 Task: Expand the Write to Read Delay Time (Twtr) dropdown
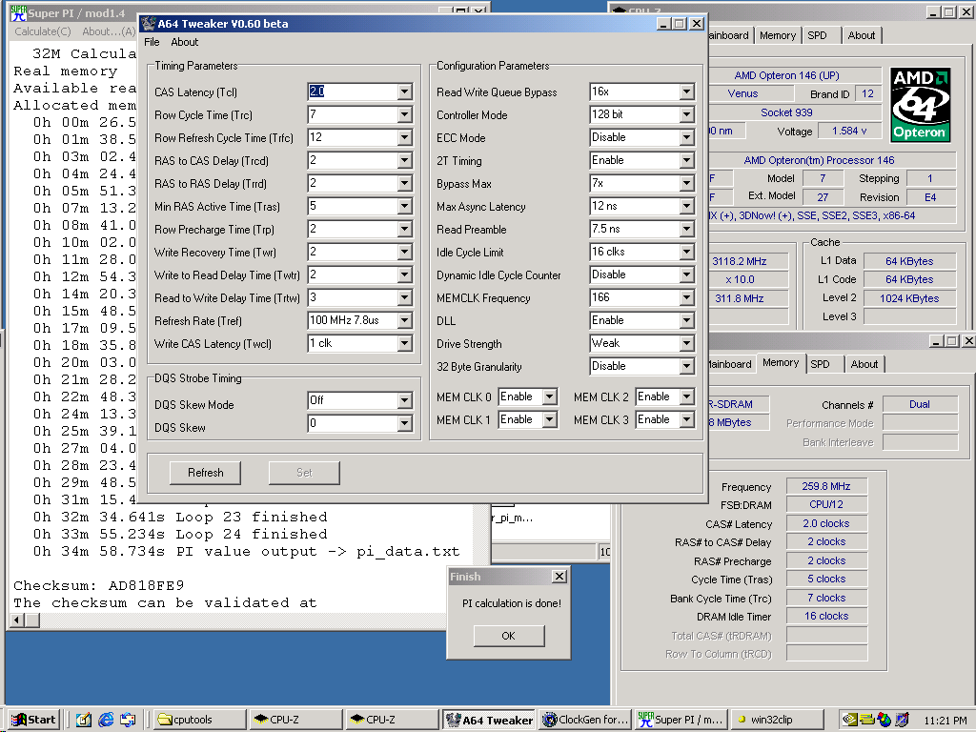pos(404,275)
